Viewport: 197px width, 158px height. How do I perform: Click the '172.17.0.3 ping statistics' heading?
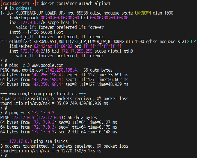point(38,142)
